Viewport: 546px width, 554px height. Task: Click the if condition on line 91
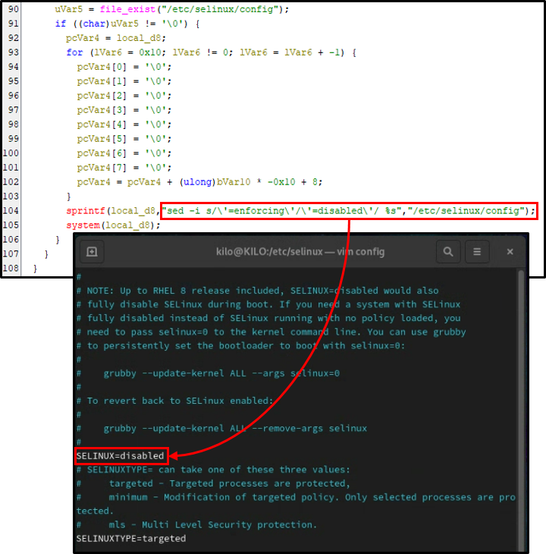point(127,24)
